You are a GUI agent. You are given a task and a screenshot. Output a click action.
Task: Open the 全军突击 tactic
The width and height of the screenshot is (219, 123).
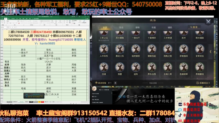click(x=200, y=49)
